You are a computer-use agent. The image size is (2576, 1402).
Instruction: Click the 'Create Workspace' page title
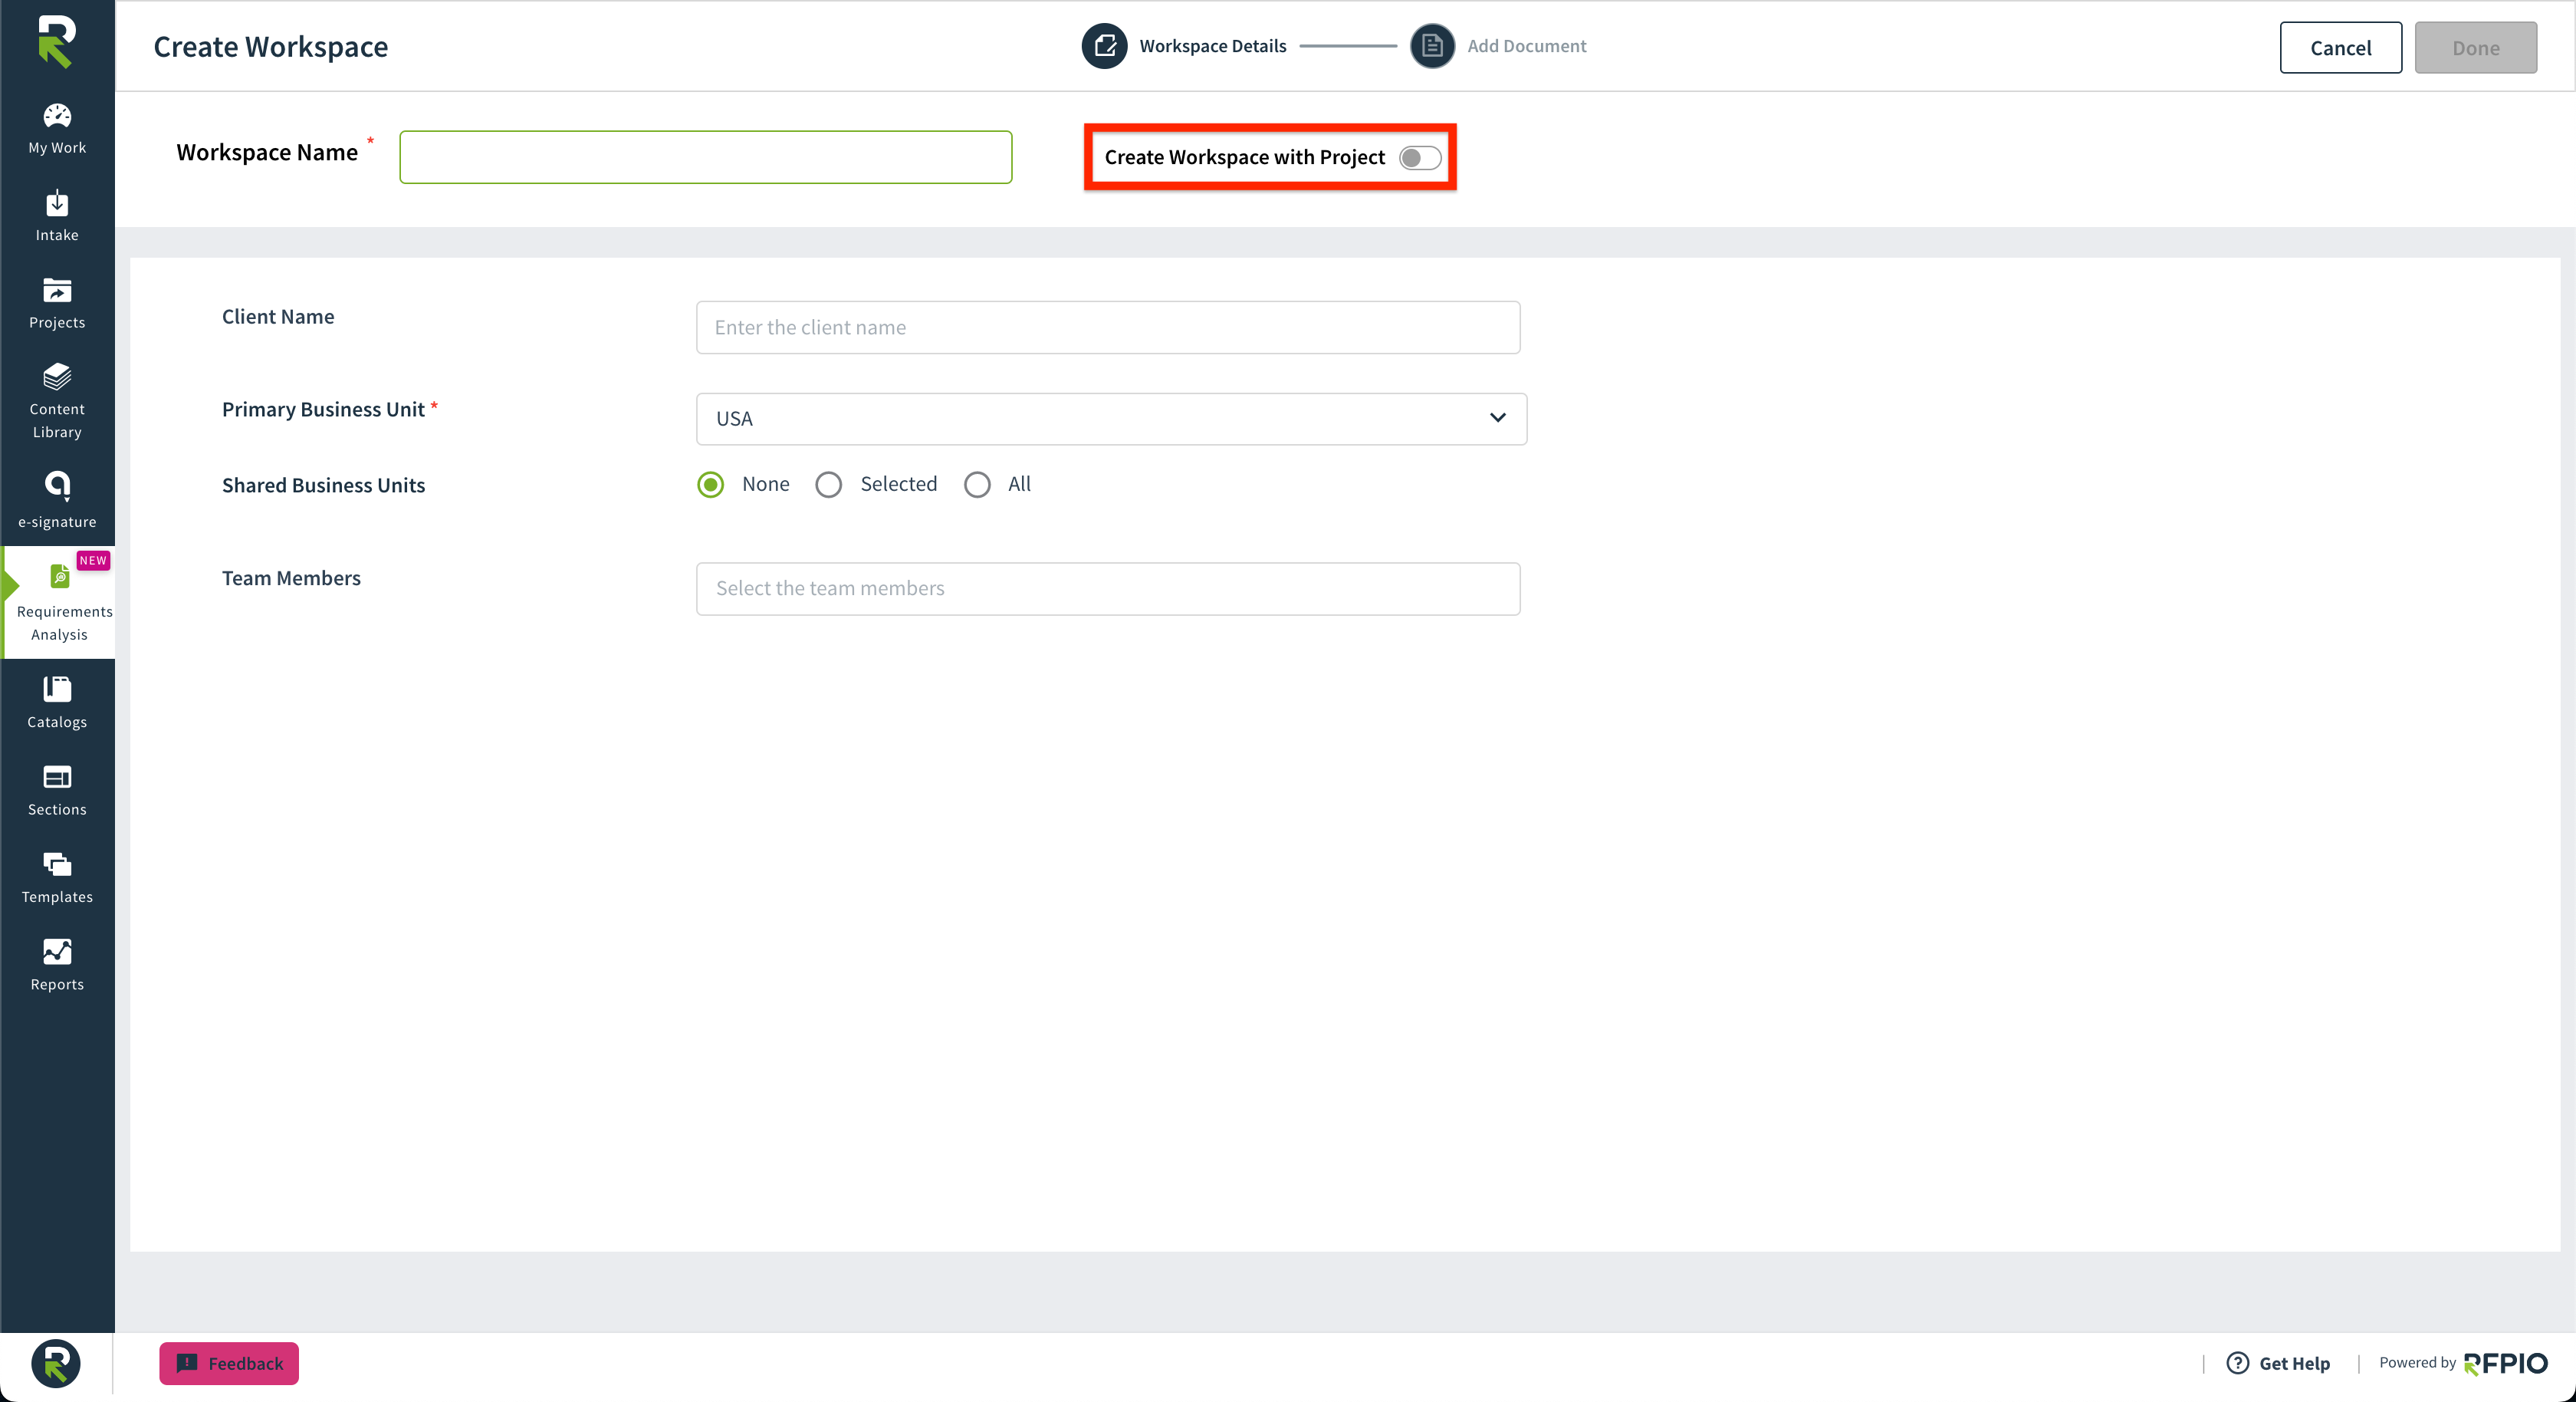pyautogui.click(x=271, y=47)
